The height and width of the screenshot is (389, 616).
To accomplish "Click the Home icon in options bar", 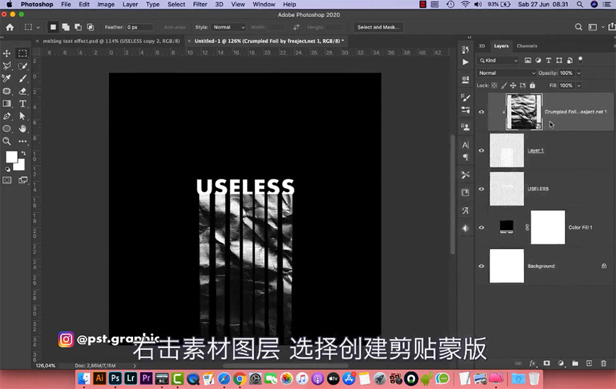I will (10, 27).
